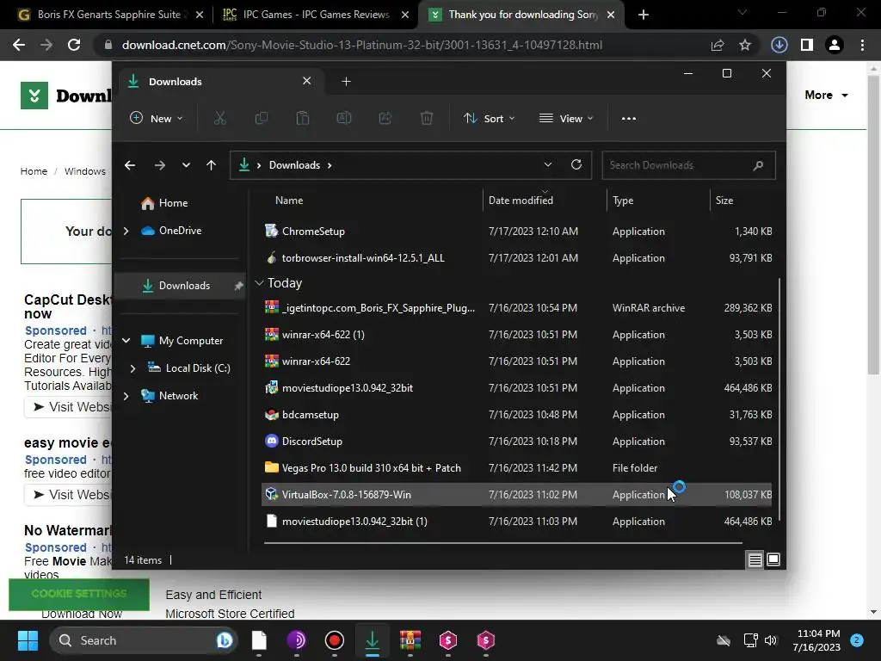The image size is (881, 661).
Task: Toggle Chrome side panel icon
Action: (807, 45)
